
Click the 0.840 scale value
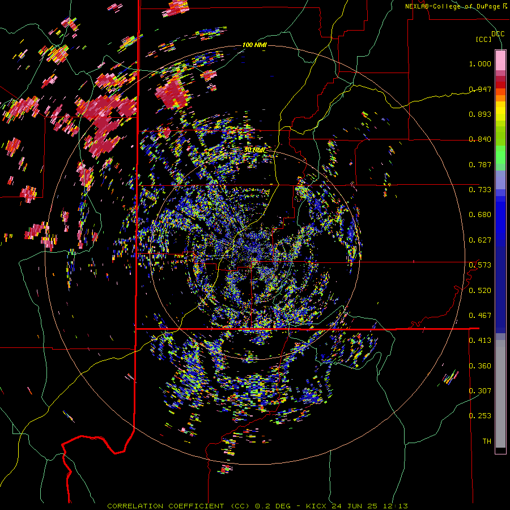tap(480, 139)
